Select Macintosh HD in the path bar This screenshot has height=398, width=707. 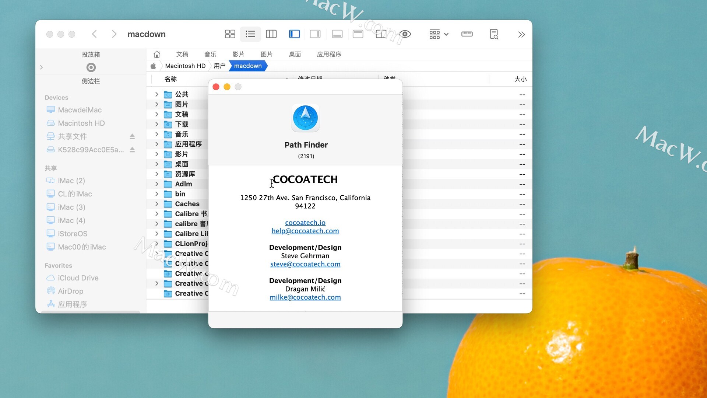tap(185, 66)
